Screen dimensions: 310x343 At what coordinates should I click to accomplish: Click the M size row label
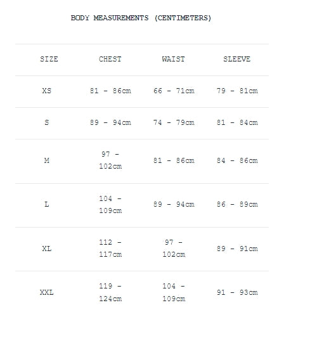pyautogui.click(x=47, y=160)
